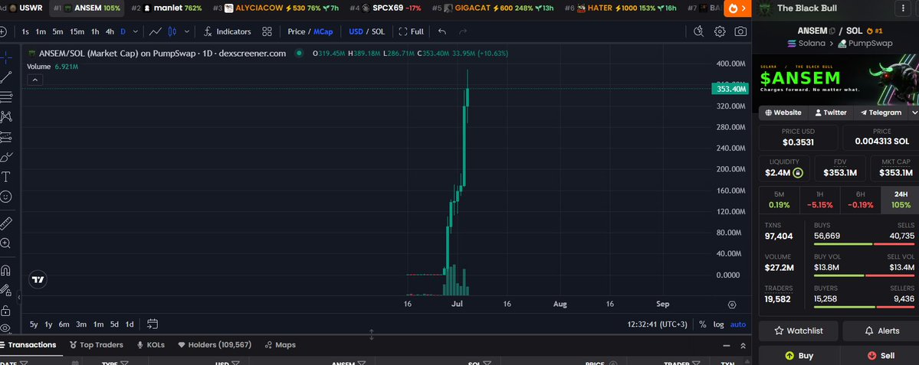This screenshot has width=919, height=365.
Task: Open the quick search lightning icon
Action: click(698, 31)
